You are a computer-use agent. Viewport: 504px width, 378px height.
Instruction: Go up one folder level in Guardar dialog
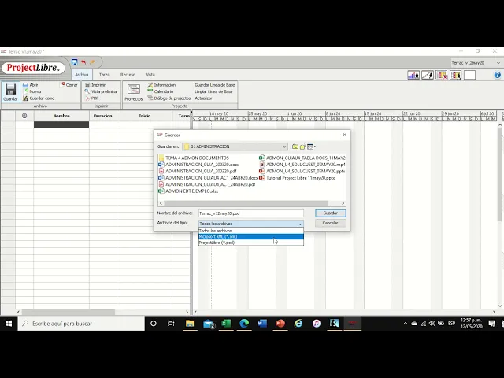pos(295,146)
